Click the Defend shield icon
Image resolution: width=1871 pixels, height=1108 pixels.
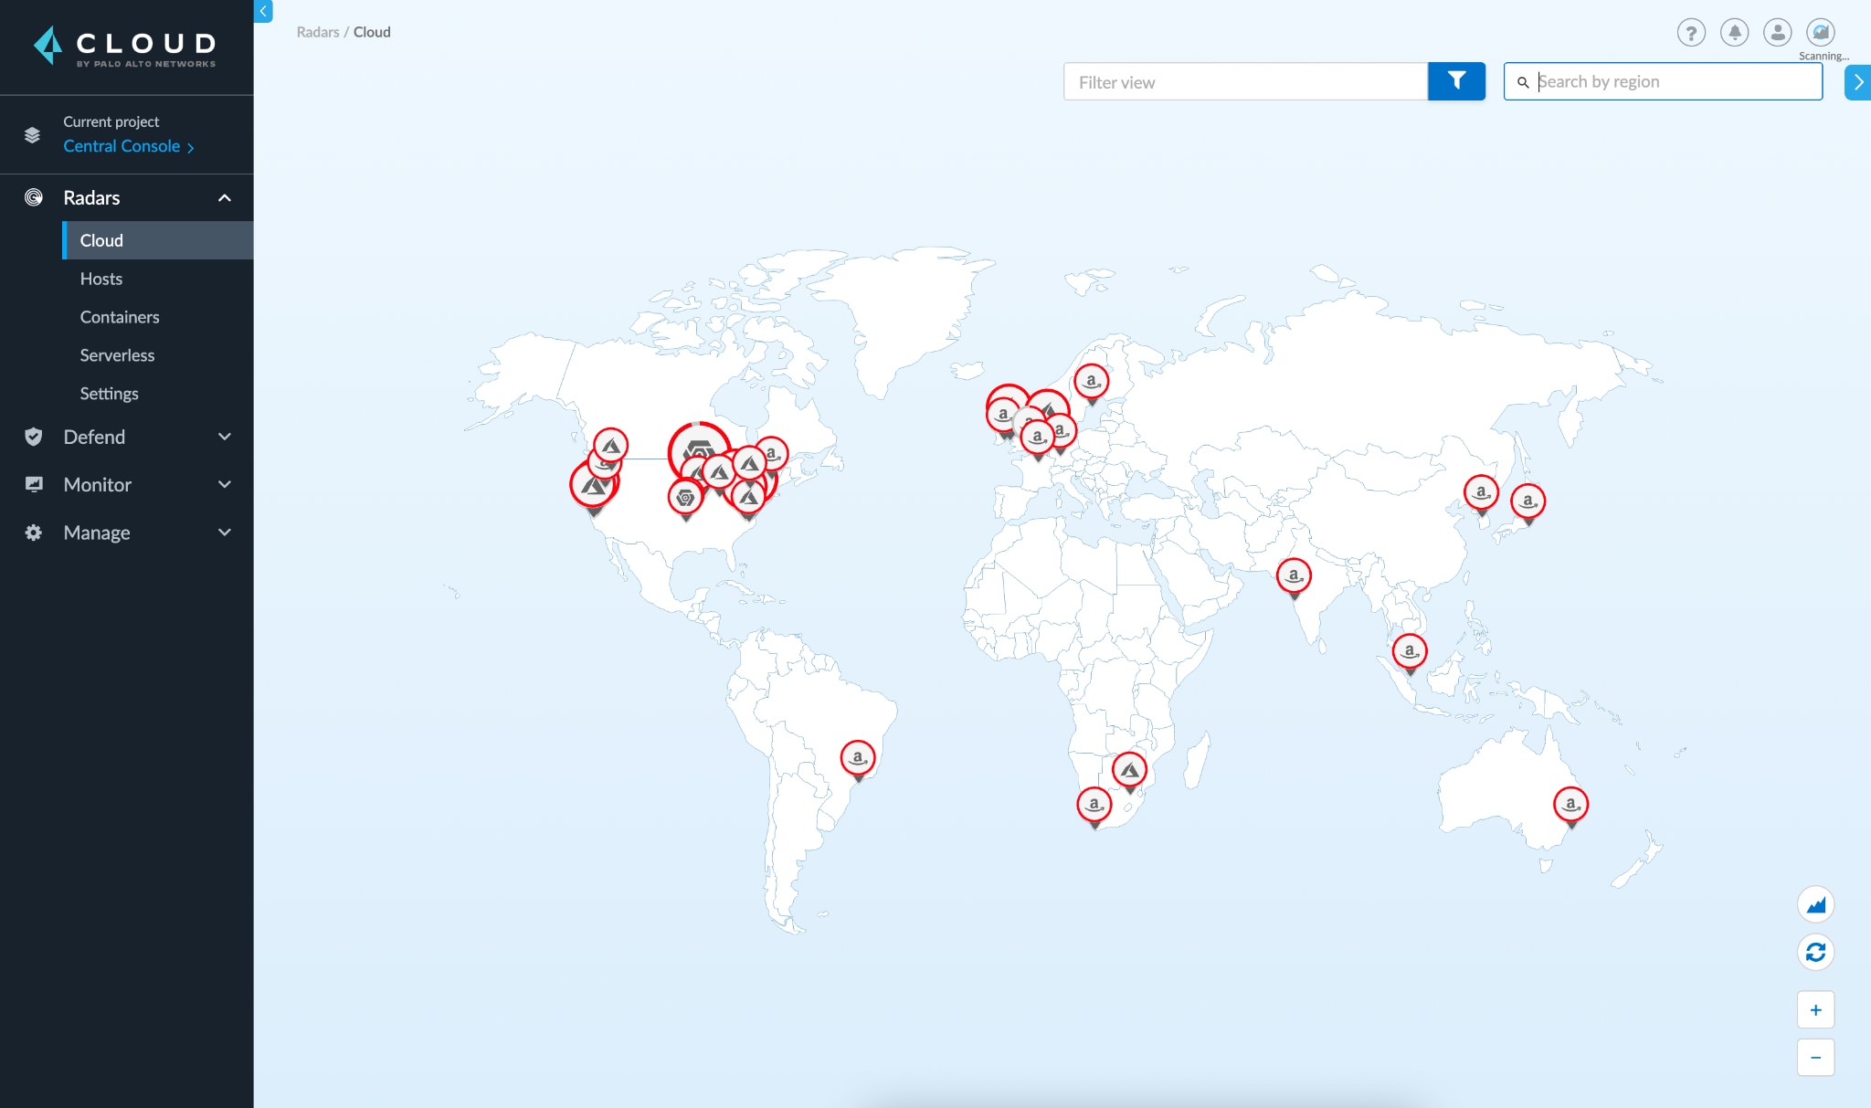click(33, 437)
